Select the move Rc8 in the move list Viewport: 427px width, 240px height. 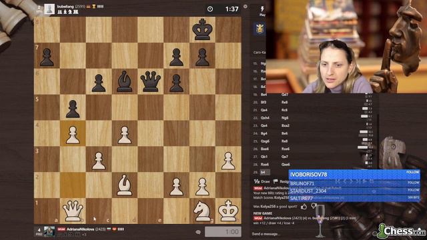[285, 110]
